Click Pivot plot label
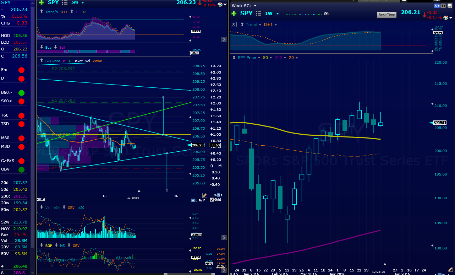This screenshot has height=275, width=455. [x=78, y=61]
